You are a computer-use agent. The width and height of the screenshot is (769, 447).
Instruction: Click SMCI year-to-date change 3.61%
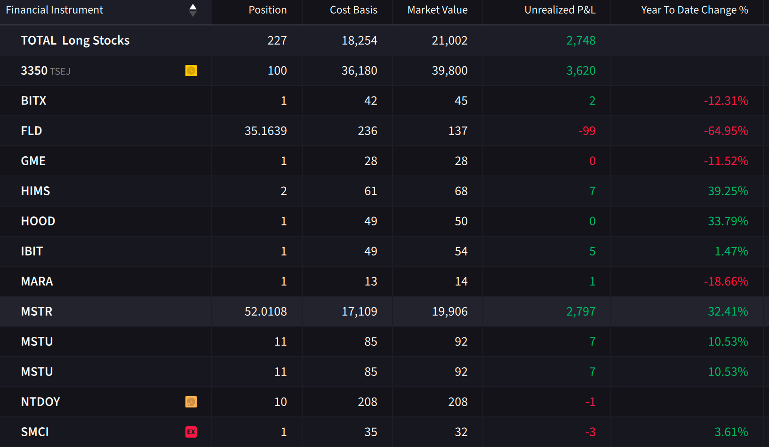731,432
